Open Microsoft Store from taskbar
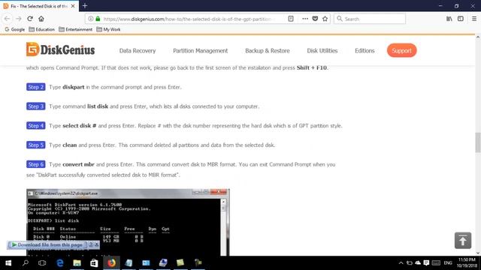This screenshot has width=481, height=270. 94,262
